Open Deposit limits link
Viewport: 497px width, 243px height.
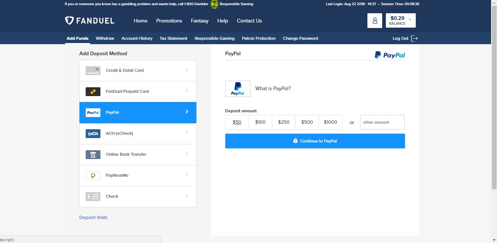coord(93,218)
